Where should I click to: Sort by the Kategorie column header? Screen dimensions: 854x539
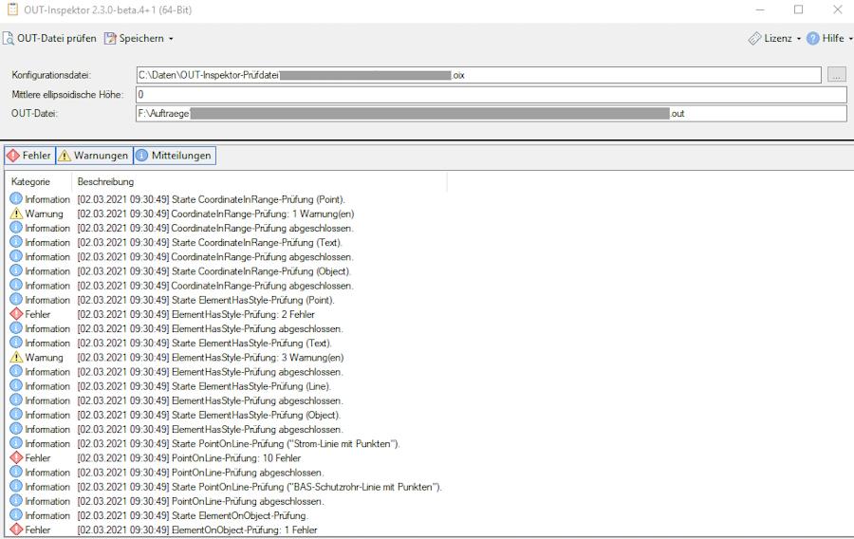[x=30, y=181]
